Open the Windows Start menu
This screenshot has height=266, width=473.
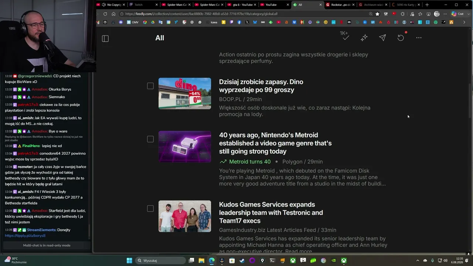pyautogui.click(x=129, y=260)
